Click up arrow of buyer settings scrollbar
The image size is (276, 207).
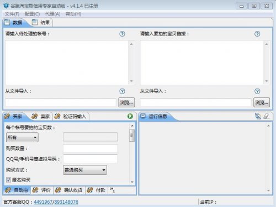point(132,126)
